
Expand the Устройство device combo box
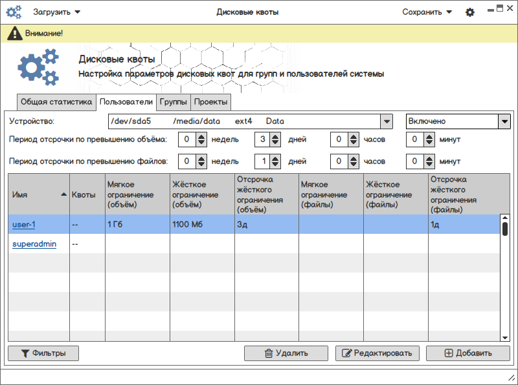pos(386,121)
